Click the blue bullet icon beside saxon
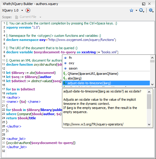This screenshot has height=159, width=156. click(65, 68)
